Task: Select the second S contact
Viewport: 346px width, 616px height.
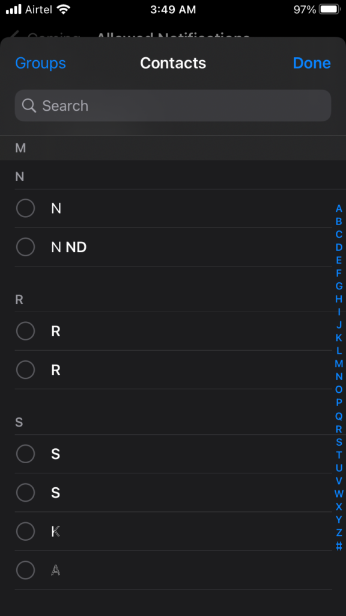Action: (173, 492)
